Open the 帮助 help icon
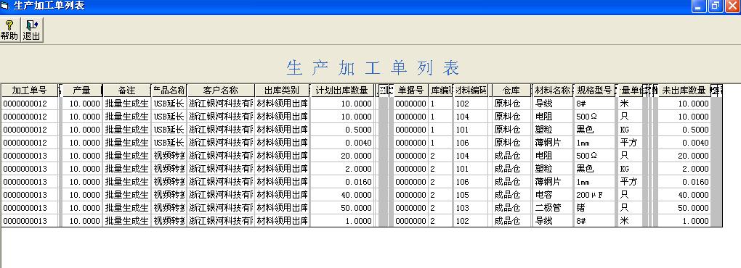The image size is (741, 268). tap(9, 30)
